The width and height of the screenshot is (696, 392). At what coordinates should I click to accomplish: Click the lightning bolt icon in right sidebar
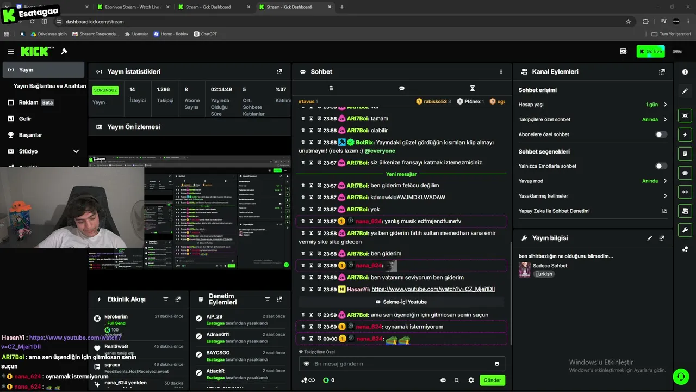coord(685,134)
